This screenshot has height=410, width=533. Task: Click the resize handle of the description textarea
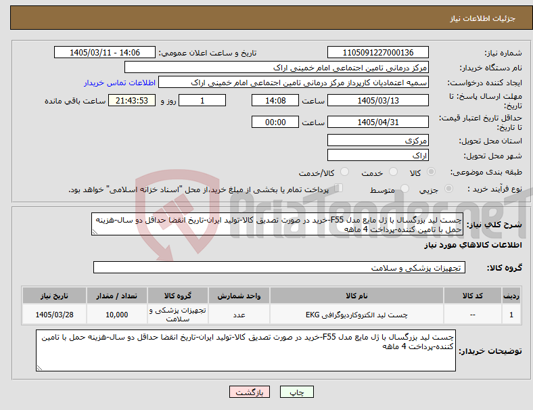(95, 232)
